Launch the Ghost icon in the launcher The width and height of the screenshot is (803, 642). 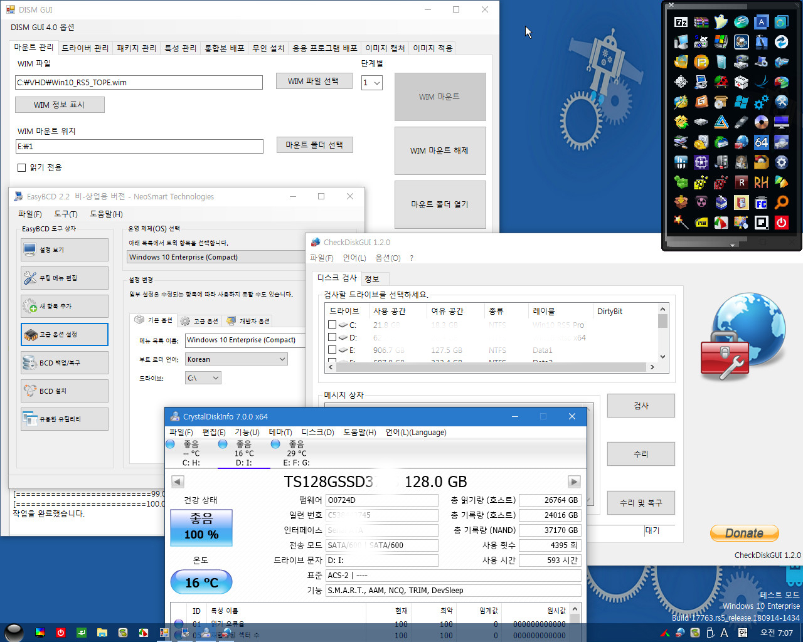721,22
